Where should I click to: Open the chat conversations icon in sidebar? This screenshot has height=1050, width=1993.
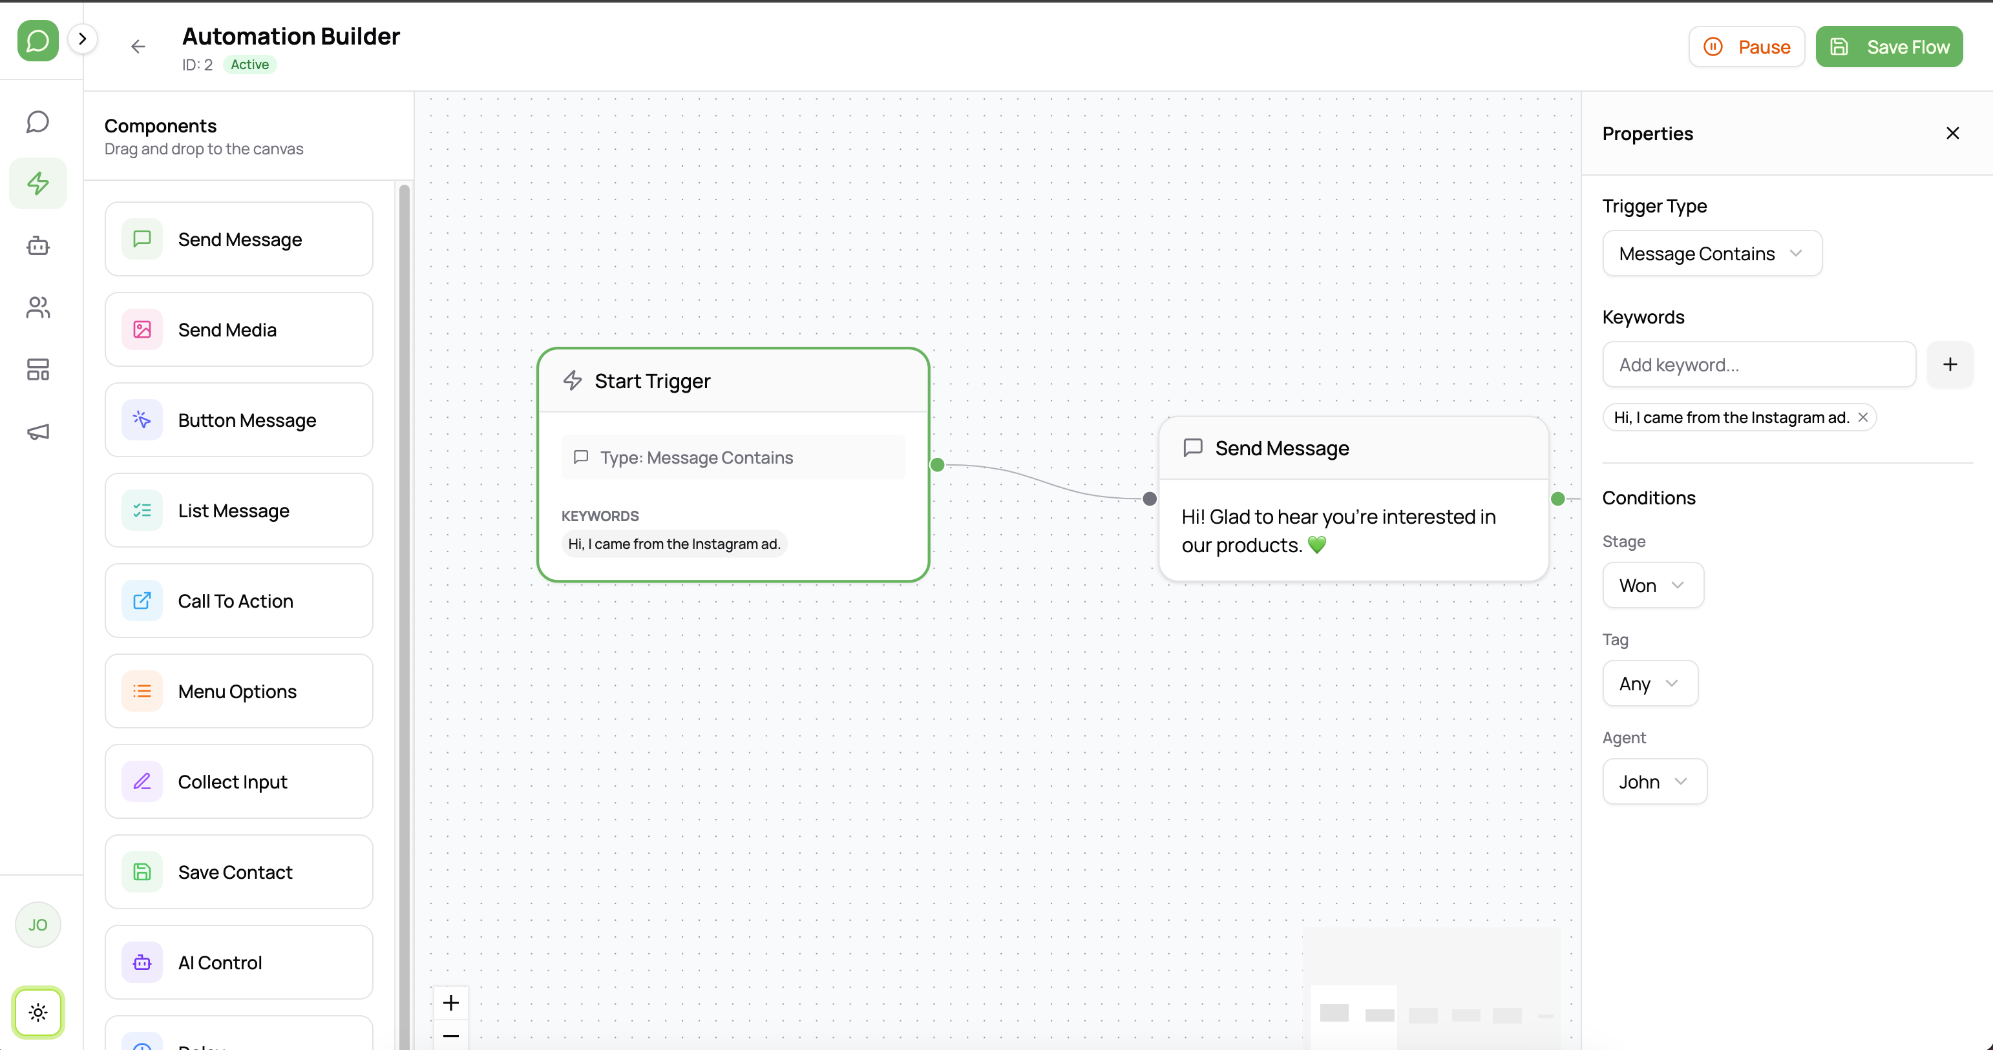[x=37, y=121]
